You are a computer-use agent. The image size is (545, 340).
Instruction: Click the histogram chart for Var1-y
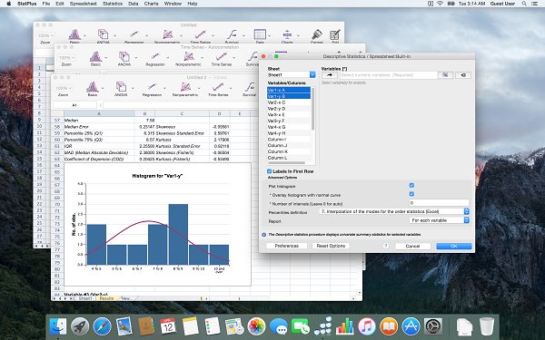(x=157, y=225)
